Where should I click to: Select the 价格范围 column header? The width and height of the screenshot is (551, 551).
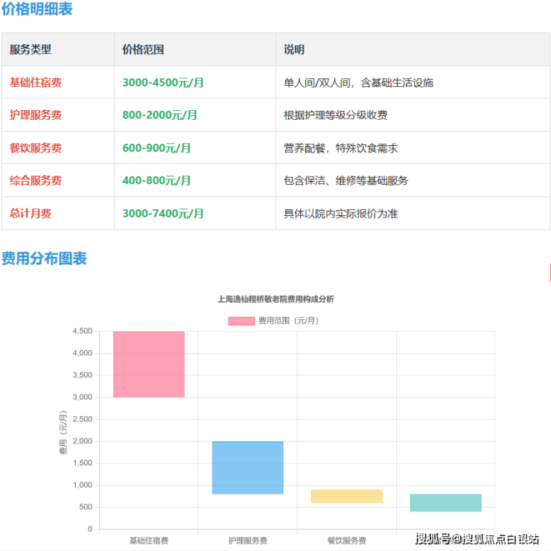[143, 50]
